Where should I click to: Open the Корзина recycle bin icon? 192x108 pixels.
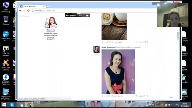(x=6, y=21)
